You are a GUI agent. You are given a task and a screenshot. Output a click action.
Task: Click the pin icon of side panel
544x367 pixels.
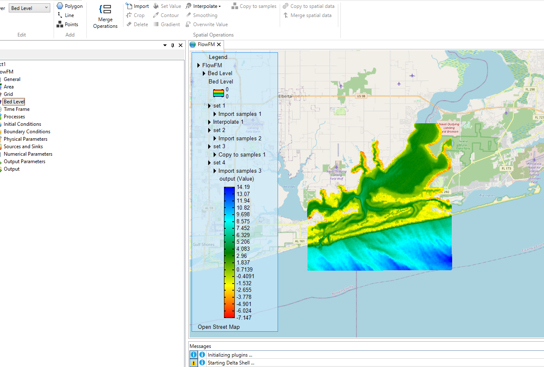[x=172, y=45]
